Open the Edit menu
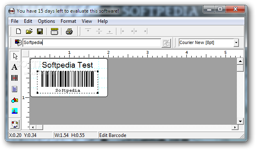The width and height of the screenshot is (256, 150). (x=28, y=21)
